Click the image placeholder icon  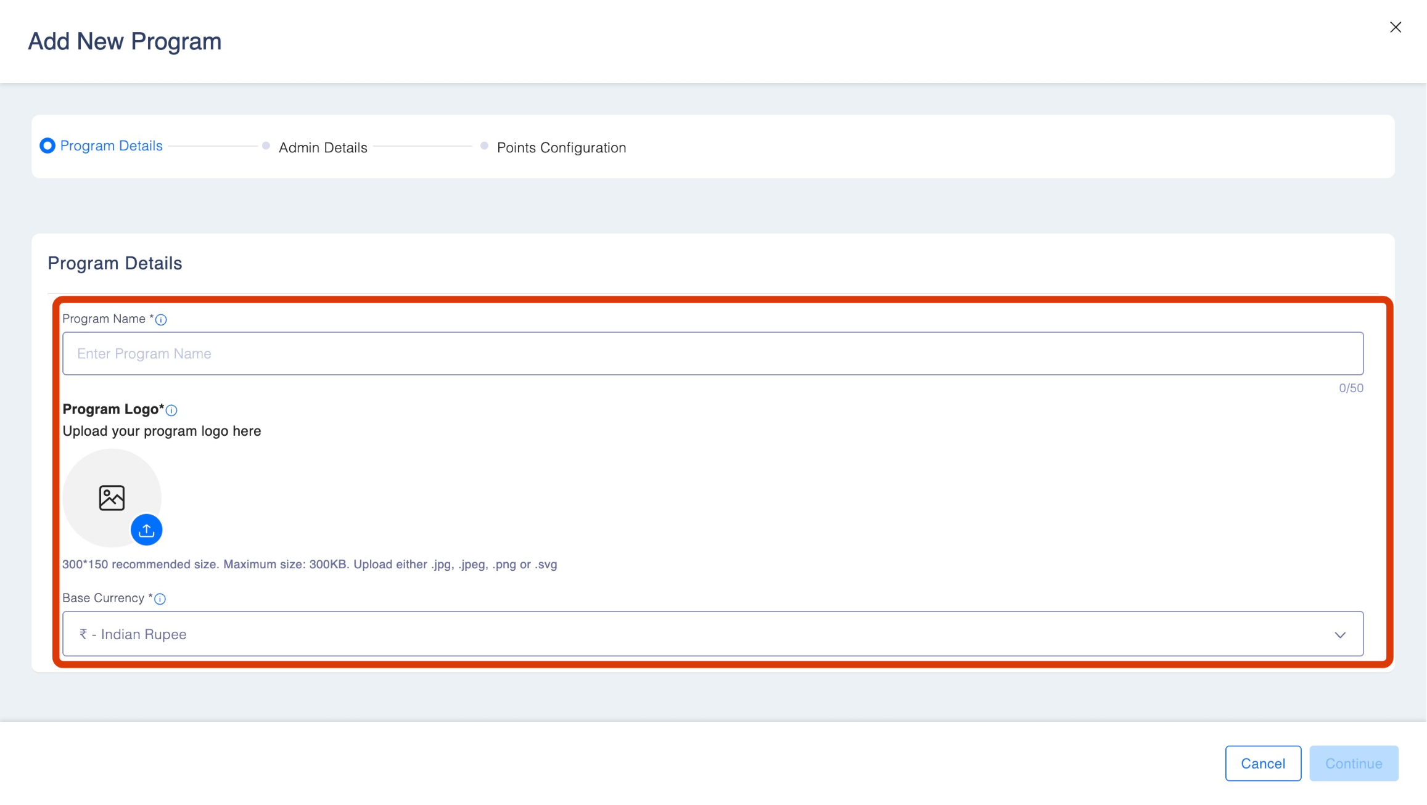(112, 497)
